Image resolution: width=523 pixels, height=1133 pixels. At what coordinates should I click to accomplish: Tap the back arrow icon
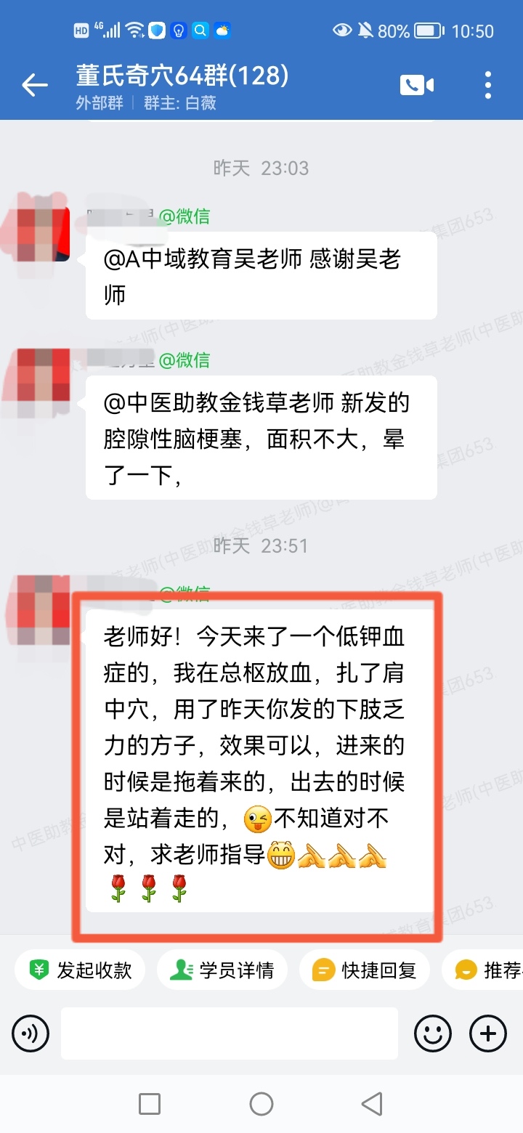pyautogui.click(x=34, y=85)
